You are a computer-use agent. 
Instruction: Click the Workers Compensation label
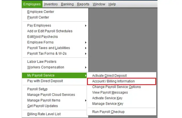click(x=45, y=67)
